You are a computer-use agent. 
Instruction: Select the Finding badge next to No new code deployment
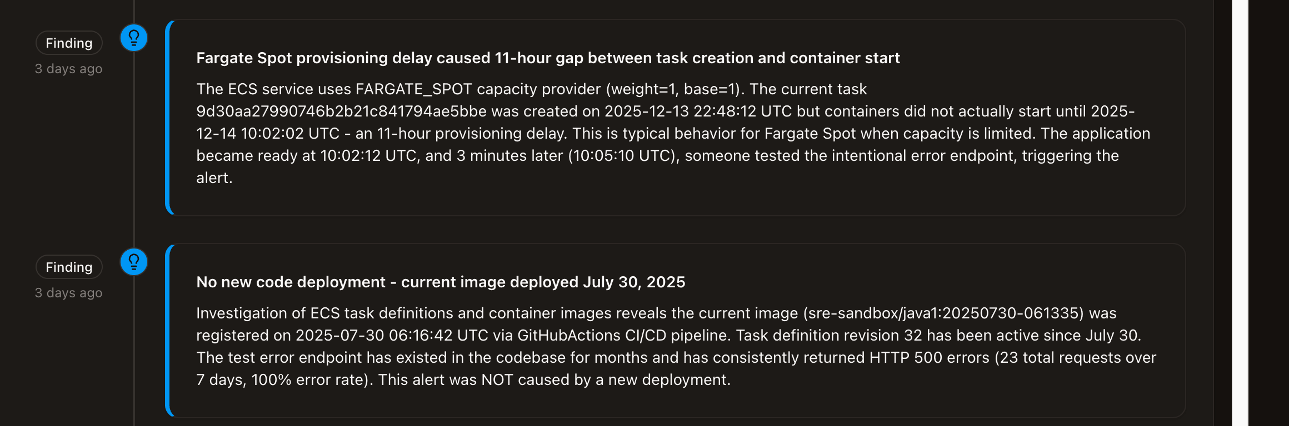(x=69, y=267)
